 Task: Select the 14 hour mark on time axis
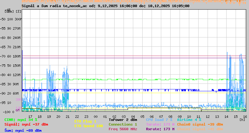(x=226, y=116)
